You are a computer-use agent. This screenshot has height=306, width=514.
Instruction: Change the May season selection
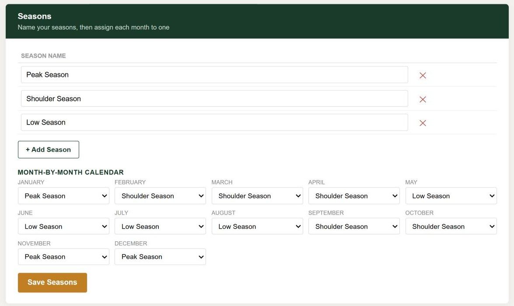point(451,195)
